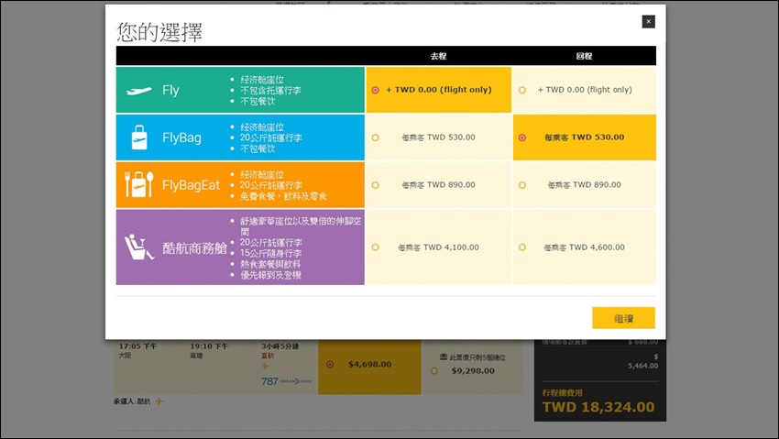Choose FlyBag TWD 530.00 for return
The width and height of the screenshot is (779, 439).
coord(522,137)
